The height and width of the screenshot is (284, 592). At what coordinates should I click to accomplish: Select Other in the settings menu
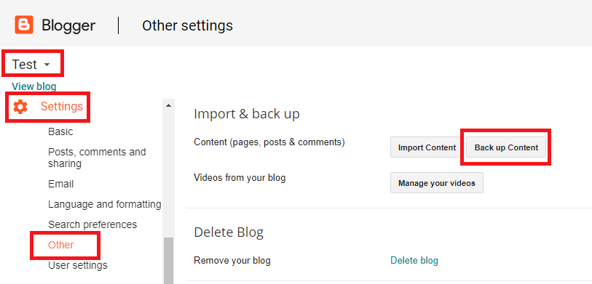coord(60,246)
